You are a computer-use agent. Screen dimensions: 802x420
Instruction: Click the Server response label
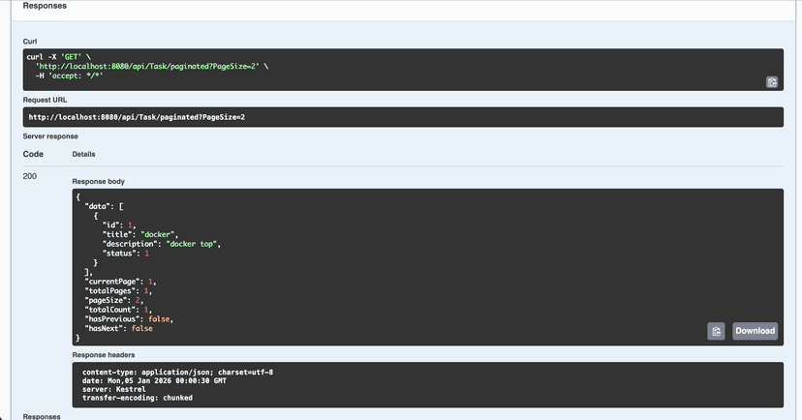[x=50, y=136]
